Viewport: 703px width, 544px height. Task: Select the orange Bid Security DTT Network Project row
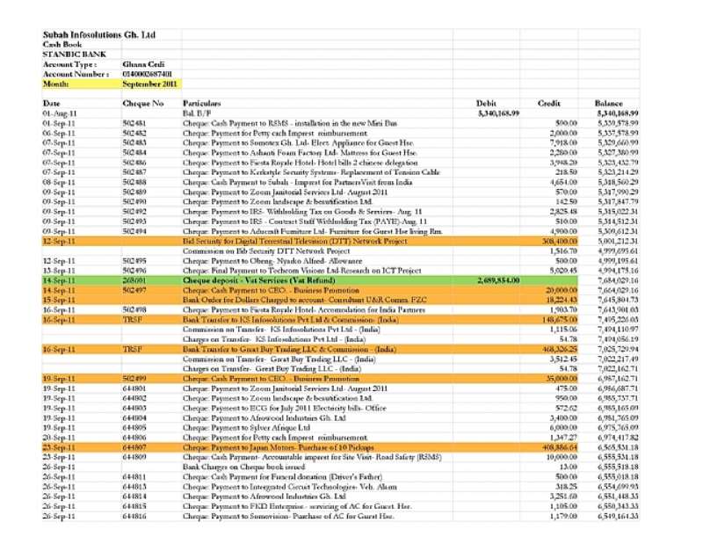point(310,242)
